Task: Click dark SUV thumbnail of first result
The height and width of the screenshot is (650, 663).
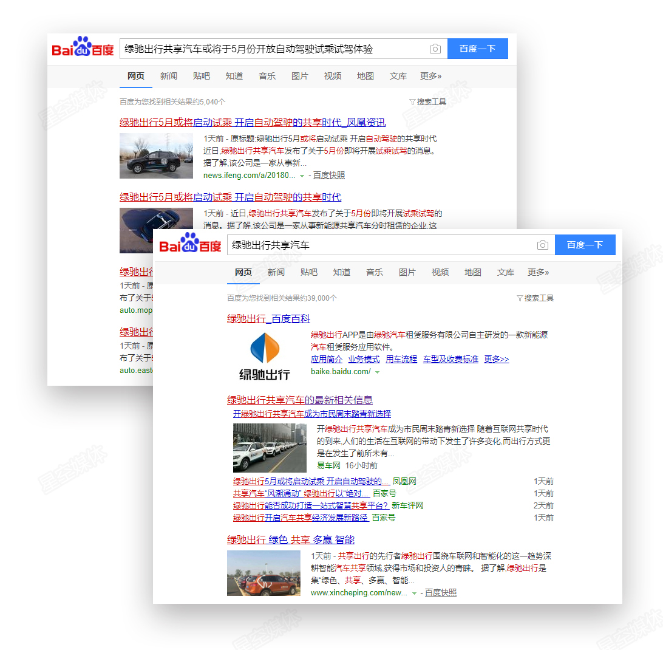Action: [x=156, y=156]
